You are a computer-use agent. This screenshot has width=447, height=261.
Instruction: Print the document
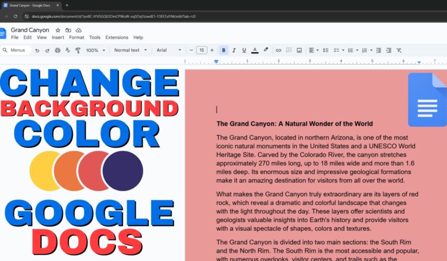[58, 50]
